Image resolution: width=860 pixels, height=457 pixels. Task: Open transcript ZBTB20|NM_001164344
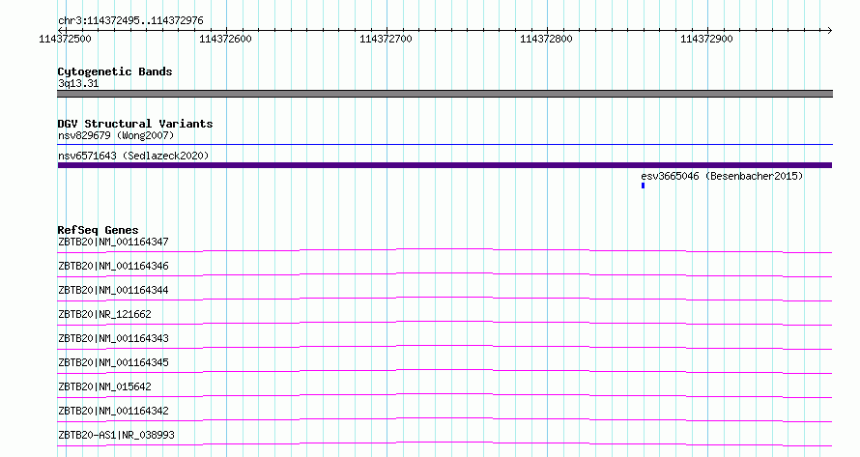(113, 290)
